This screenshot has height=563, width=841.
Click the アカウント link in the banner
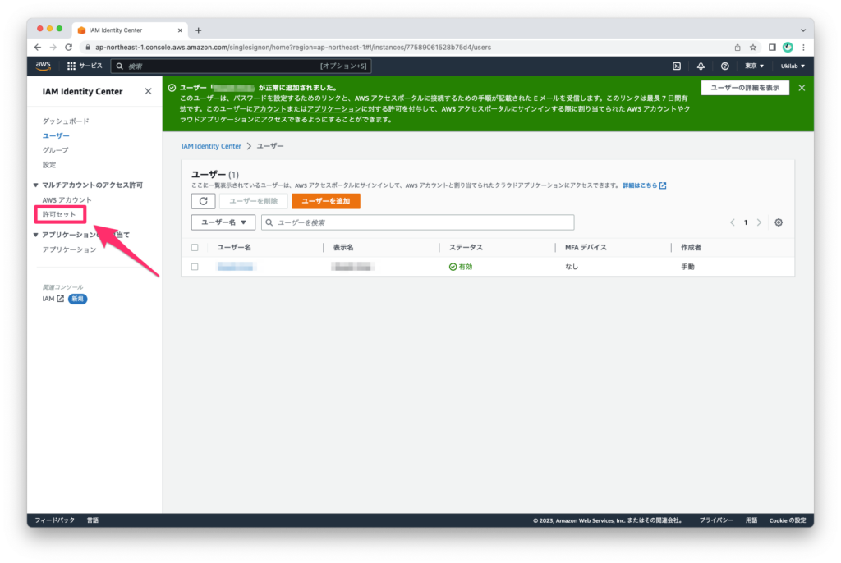click(x=269, y=109)
